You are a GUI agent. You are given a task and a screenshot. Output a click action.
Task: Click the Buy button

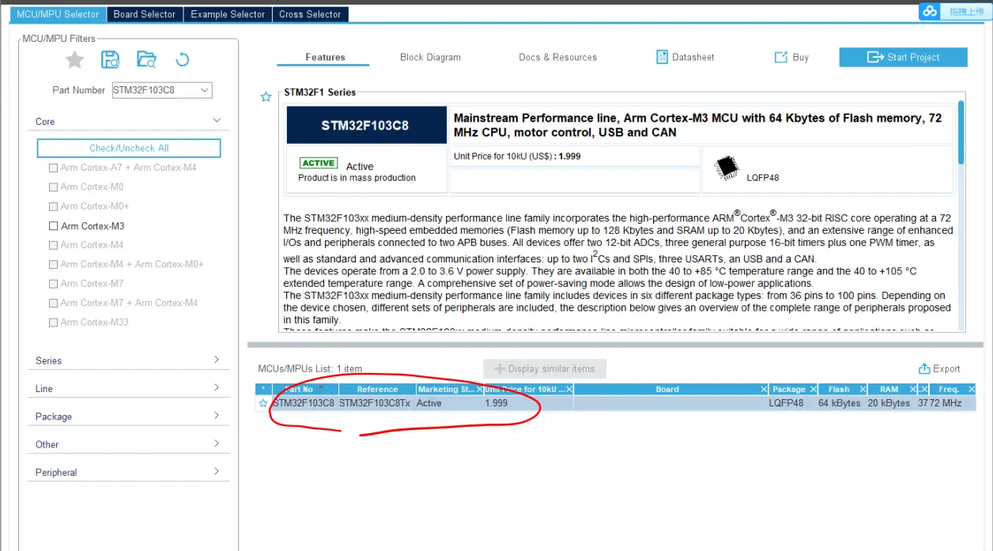(x=791, y=57)
